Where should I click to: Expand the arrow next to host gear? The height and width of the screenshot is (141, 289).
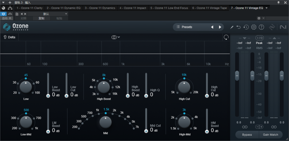[263, 18]
